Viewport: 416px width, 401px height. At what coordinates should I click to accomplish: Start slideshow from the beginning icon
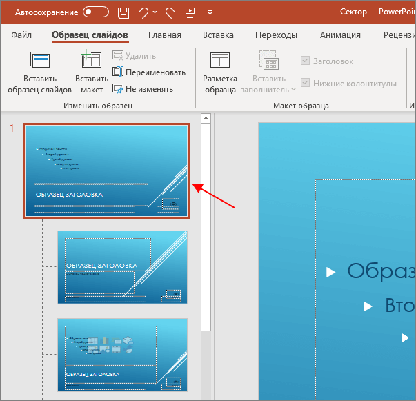coord(190,12)
